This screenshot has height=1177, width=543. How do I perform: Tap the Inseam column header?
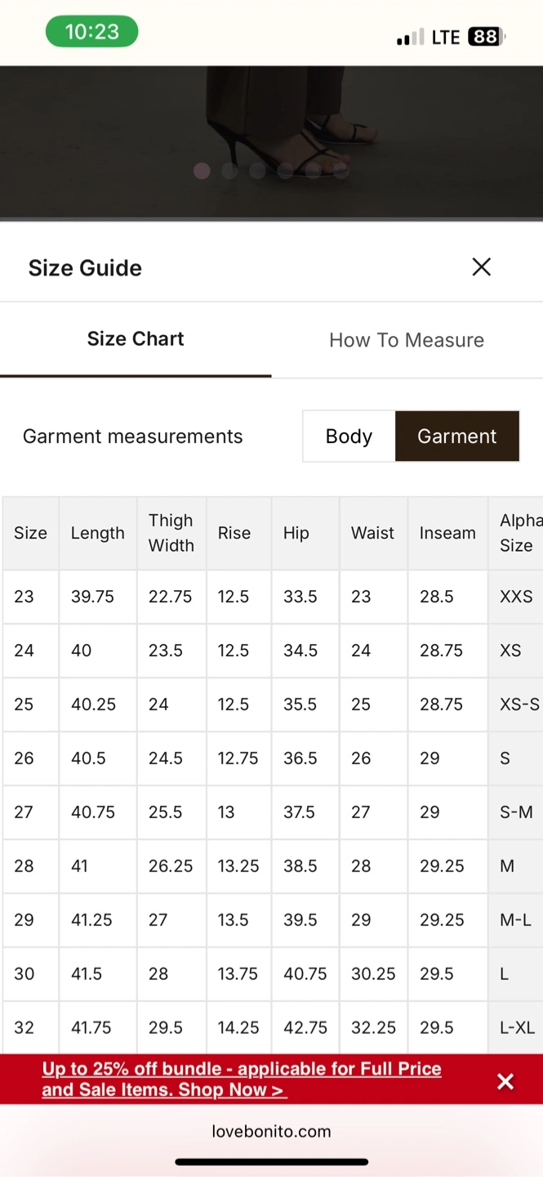(x=447, y=533)
